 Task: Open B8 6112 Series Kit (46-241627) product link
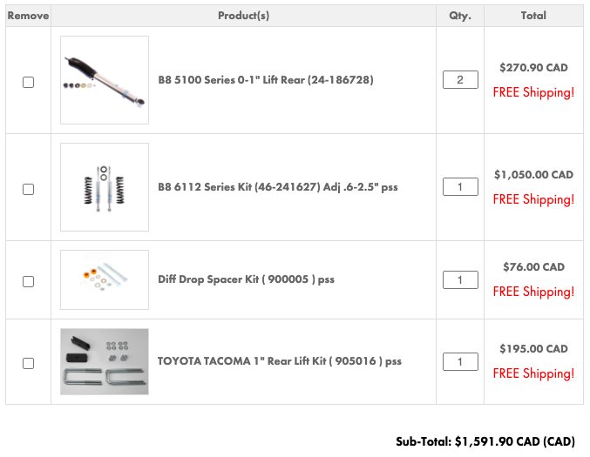coord(278,187)
